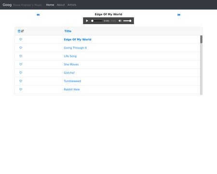The height and width of the screenshot is (174, 217).
Task: Open the About page
Action: (x=61, y=5)
